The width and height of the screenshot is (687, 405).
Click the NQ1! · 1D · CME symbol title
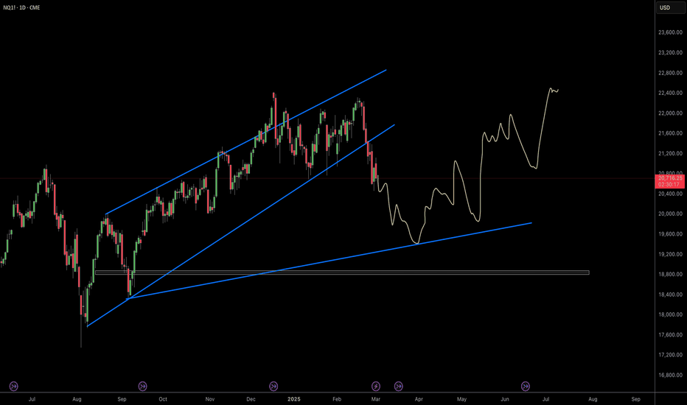(x=21, y=7)
